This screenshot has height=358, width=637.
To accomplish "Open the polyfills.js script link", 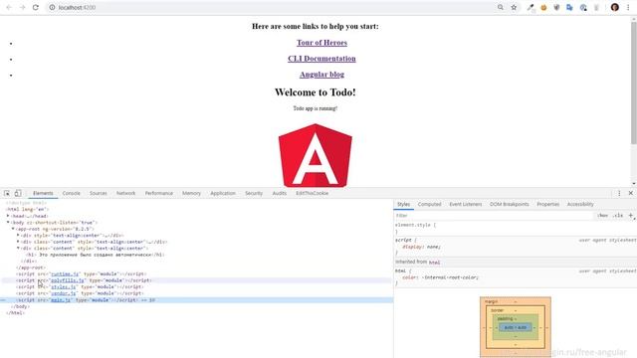I will pos(68,280).
